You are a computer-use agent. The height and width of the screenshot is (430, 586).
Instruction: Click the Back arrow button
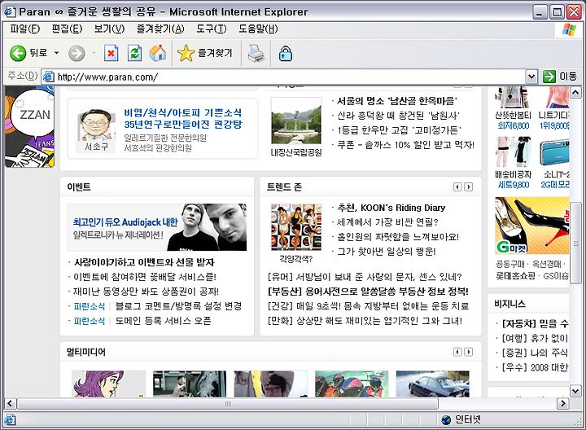(18, 54)
